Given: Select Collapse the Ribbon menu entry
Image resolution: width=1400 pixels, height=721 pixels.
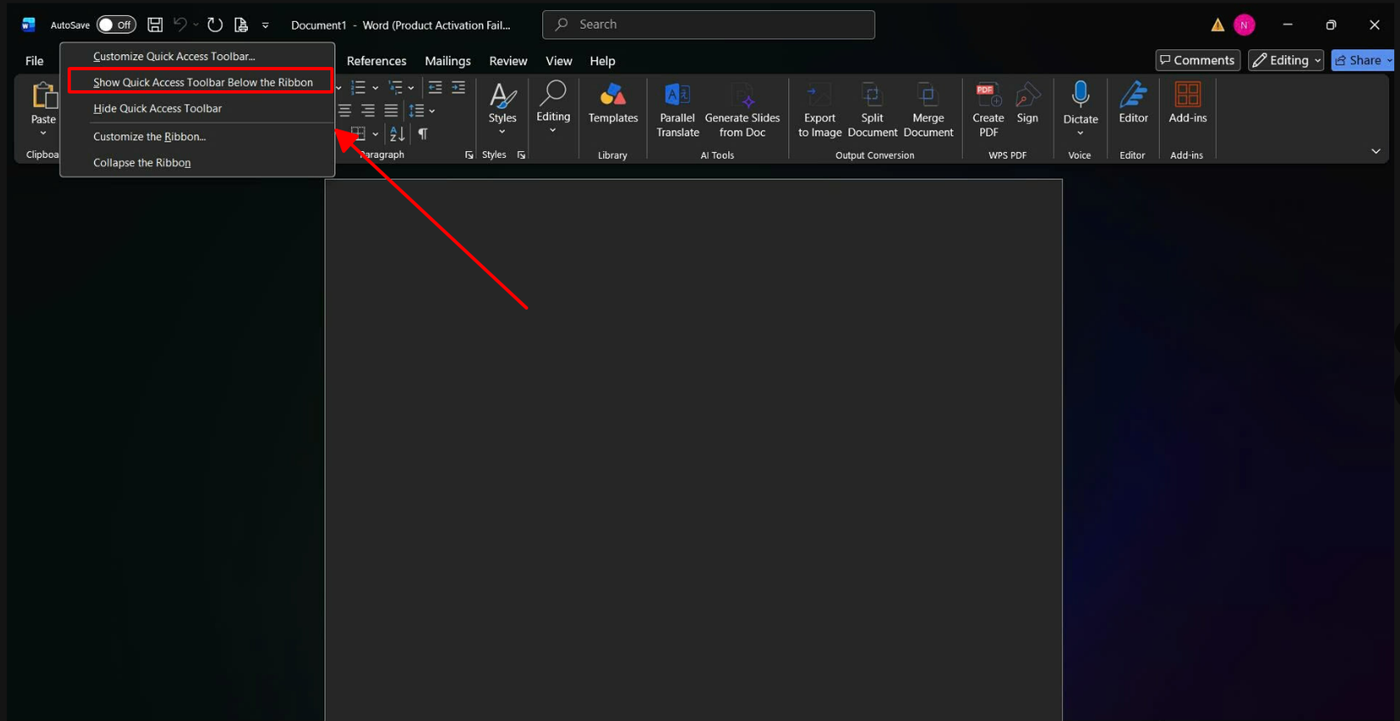Looking at the screenshot, I should coord(142,163).
